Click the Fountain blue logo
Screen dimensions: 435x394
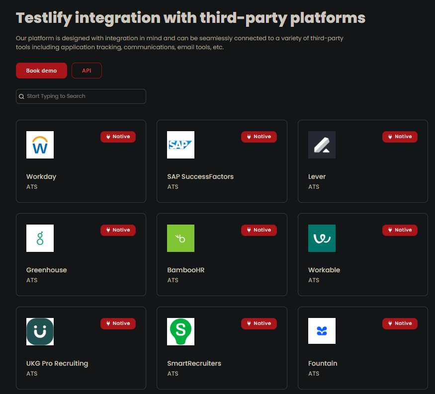click(x=322, y=331)
